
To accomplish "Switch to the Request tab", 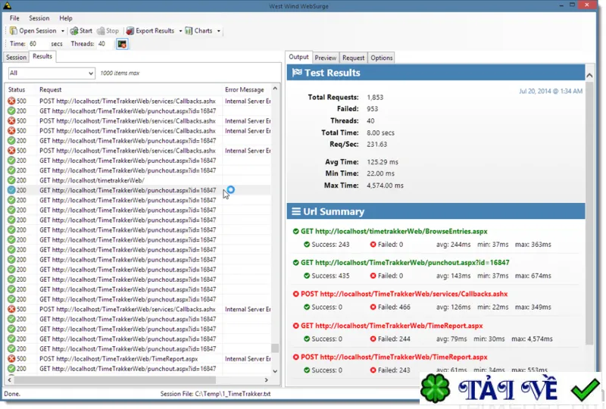I will coord(353,58).
